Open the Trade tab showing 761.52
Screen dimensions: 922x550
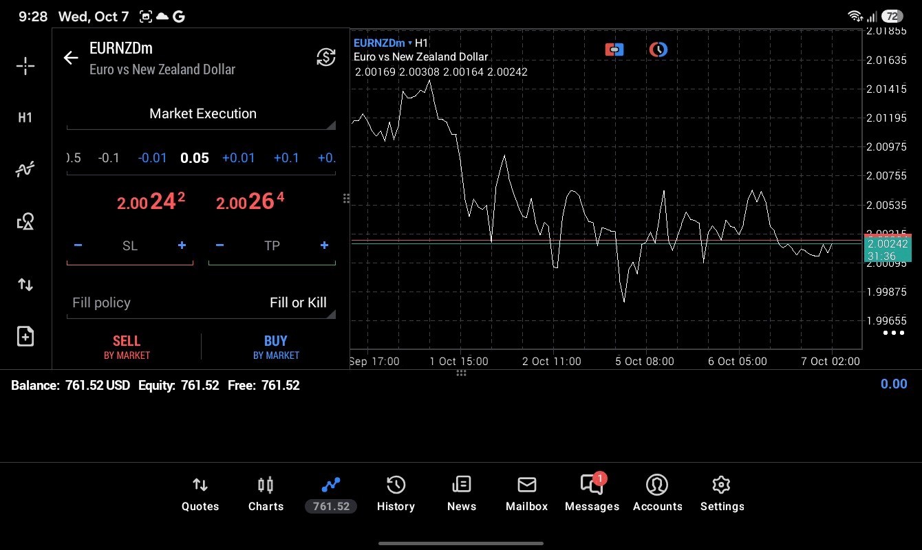tap(331, 494)
